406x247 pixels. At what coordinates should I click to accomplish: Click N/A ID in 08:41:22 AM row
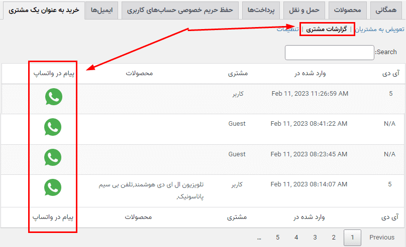[x=390, y=124]
